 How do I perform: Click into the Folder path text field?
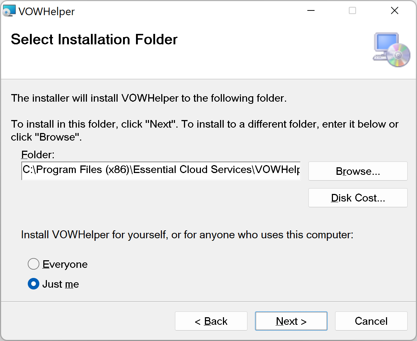click(161, 171)
